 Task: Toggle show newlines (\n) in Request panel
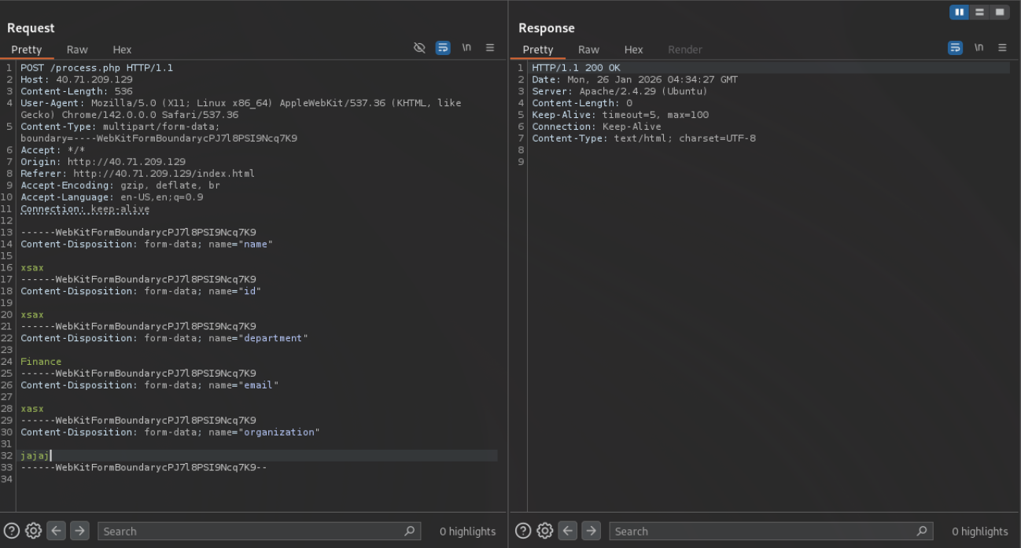coord(466,48)
